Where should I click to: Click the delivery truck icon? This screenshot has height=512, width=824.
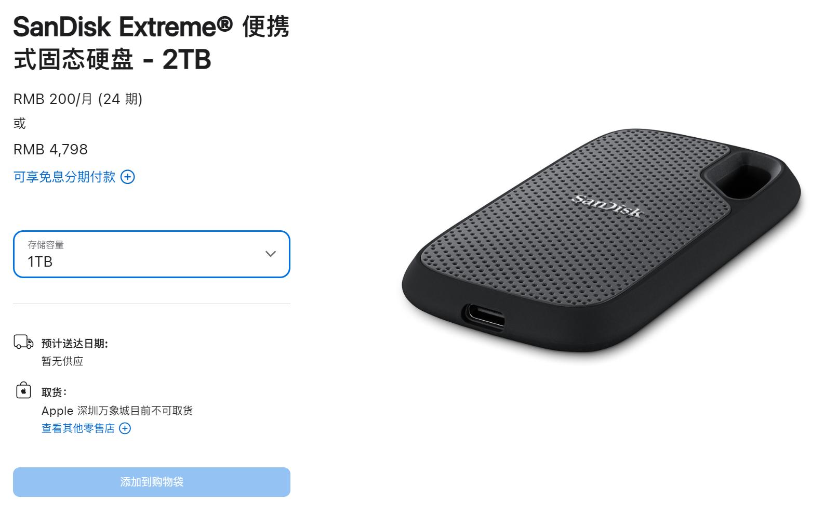(x=23, y=342)
